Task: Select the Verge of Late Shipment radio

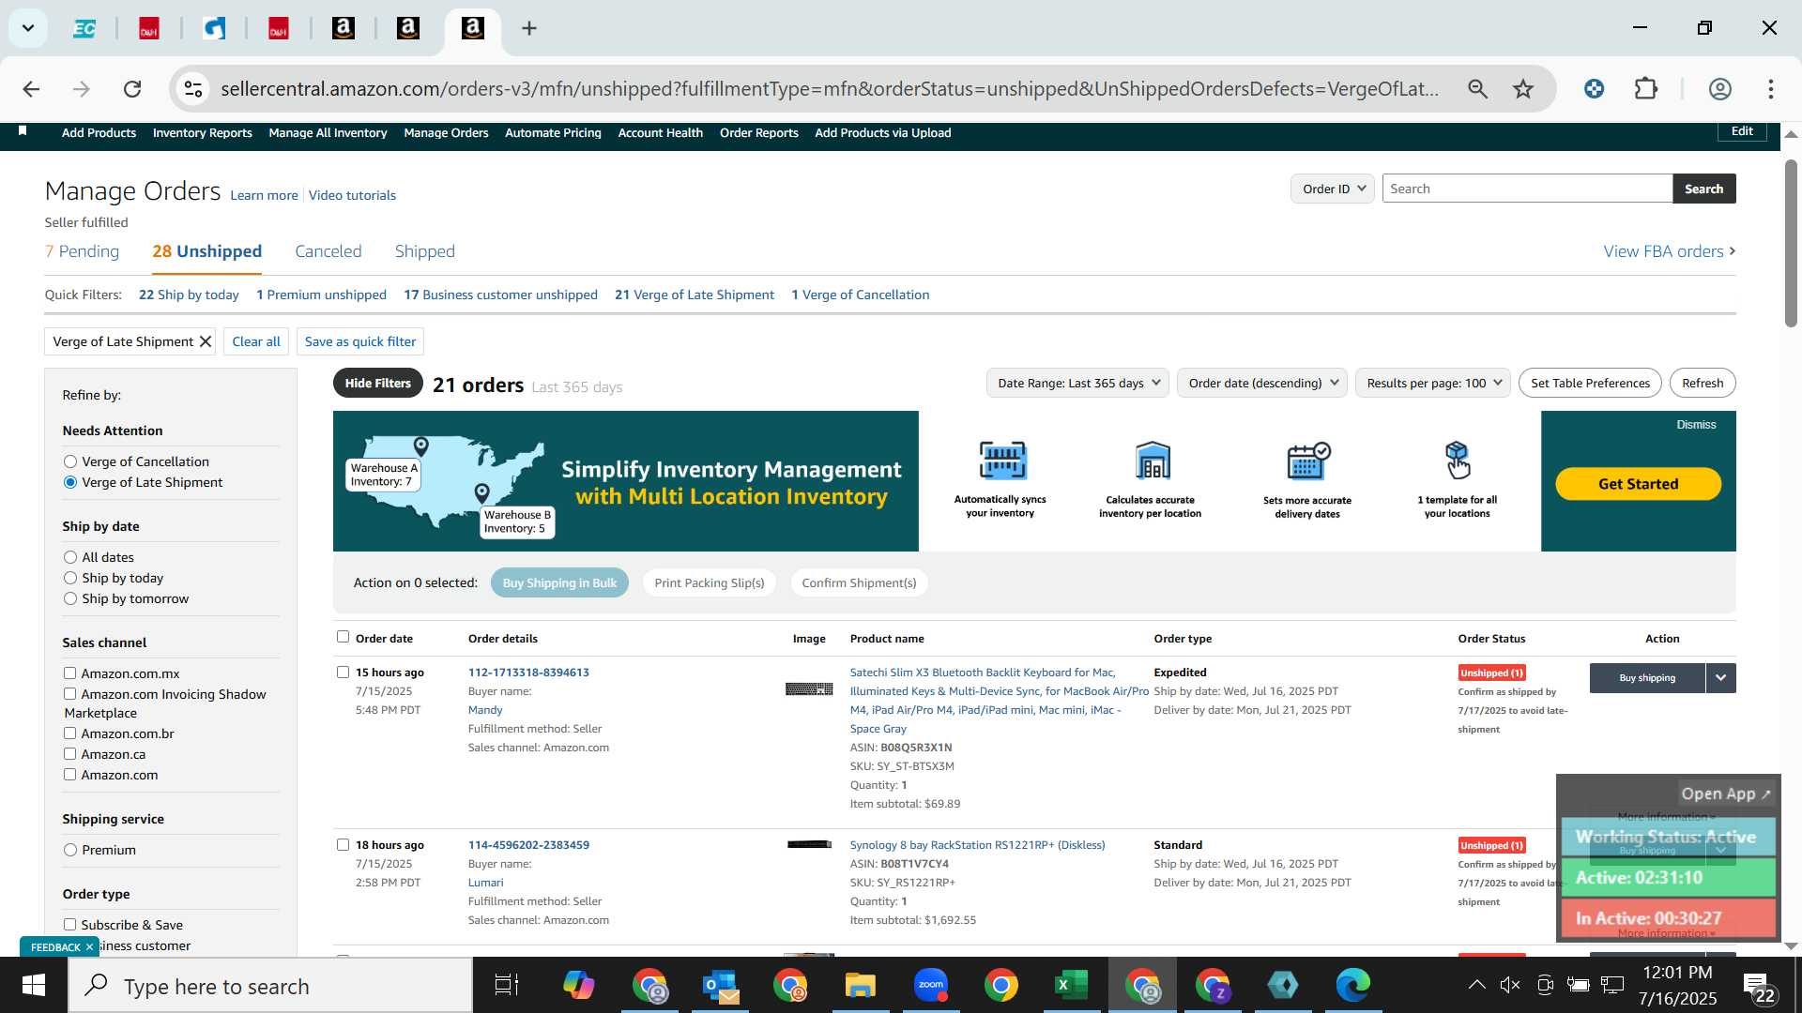Action: pos(70,482)
